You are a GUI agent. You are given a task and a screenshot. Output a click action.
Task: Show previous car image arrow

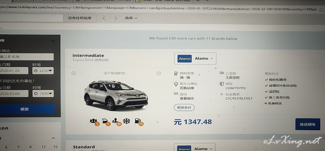point(74,73)
